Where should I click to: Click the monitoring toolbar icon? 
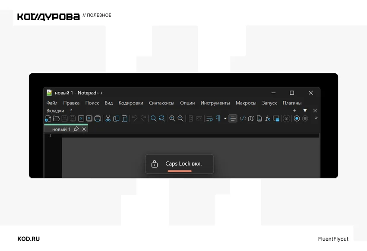tap(286, 119)
